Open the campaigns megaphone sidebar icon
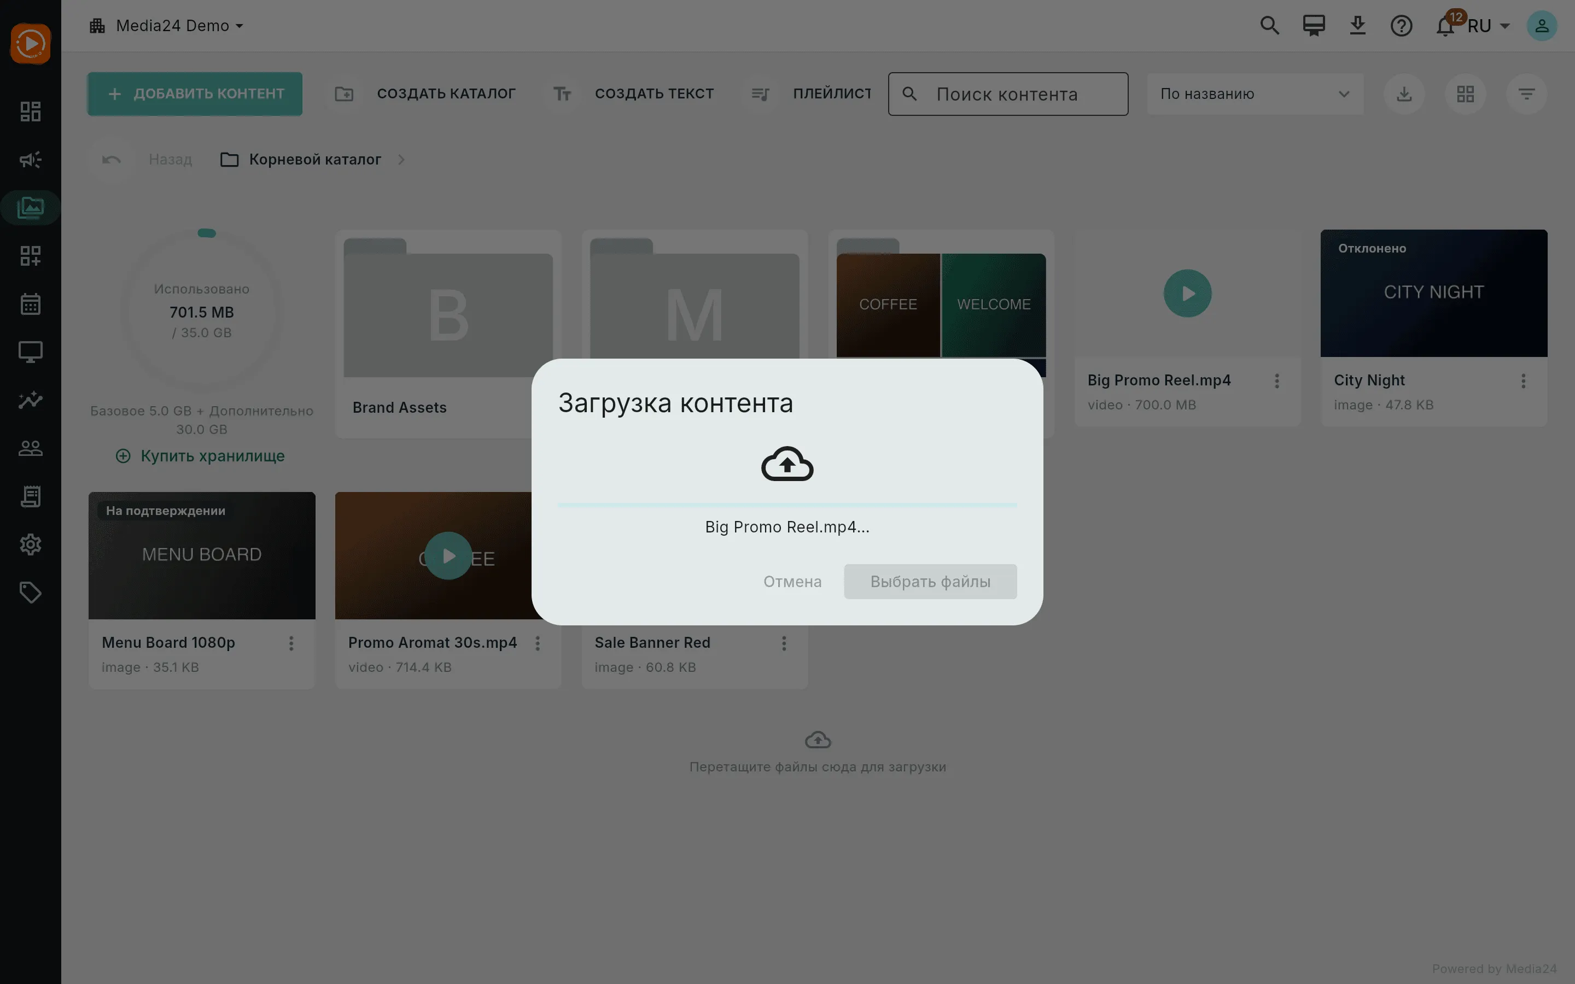Viewport: 1575px width, 984px height. point(31,160)
